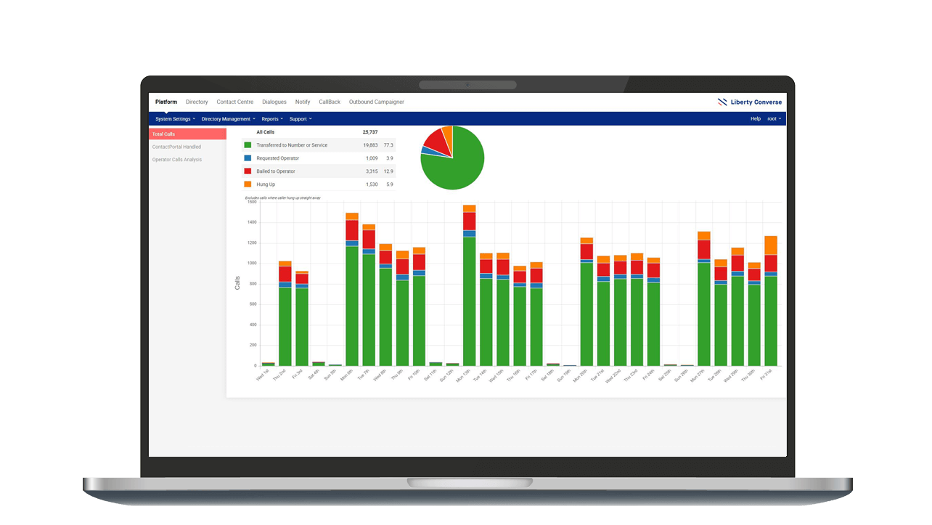Select the Contact Centre tab
Screen dimensions: 932x525
[234, 102]
